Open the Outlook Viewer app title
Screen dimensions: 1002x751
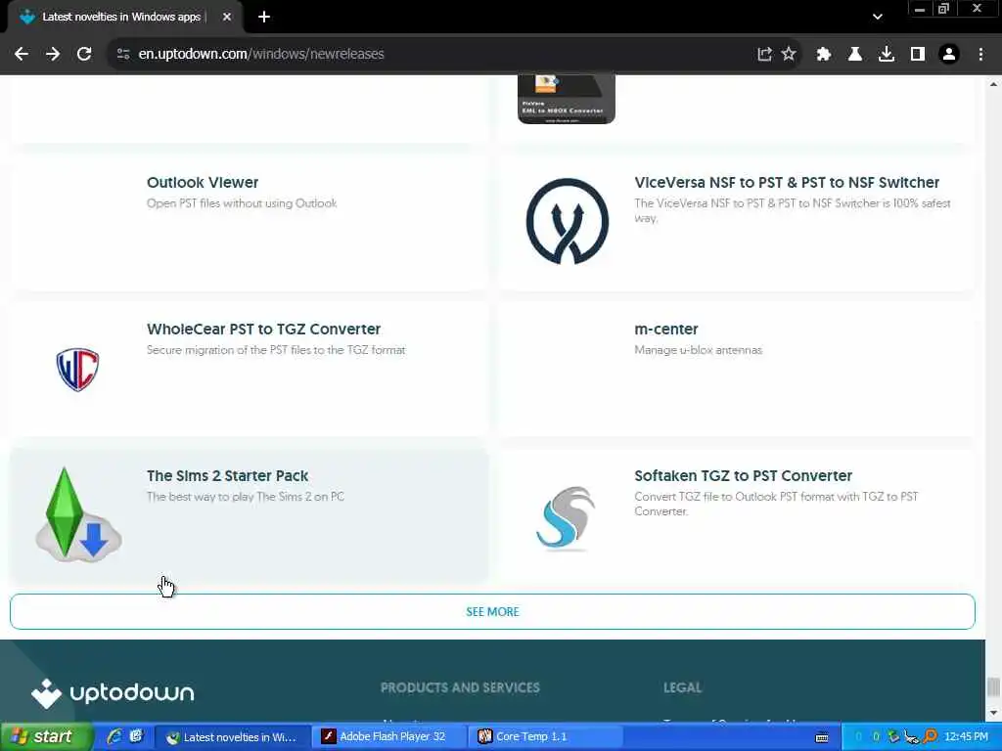[203, 183]
